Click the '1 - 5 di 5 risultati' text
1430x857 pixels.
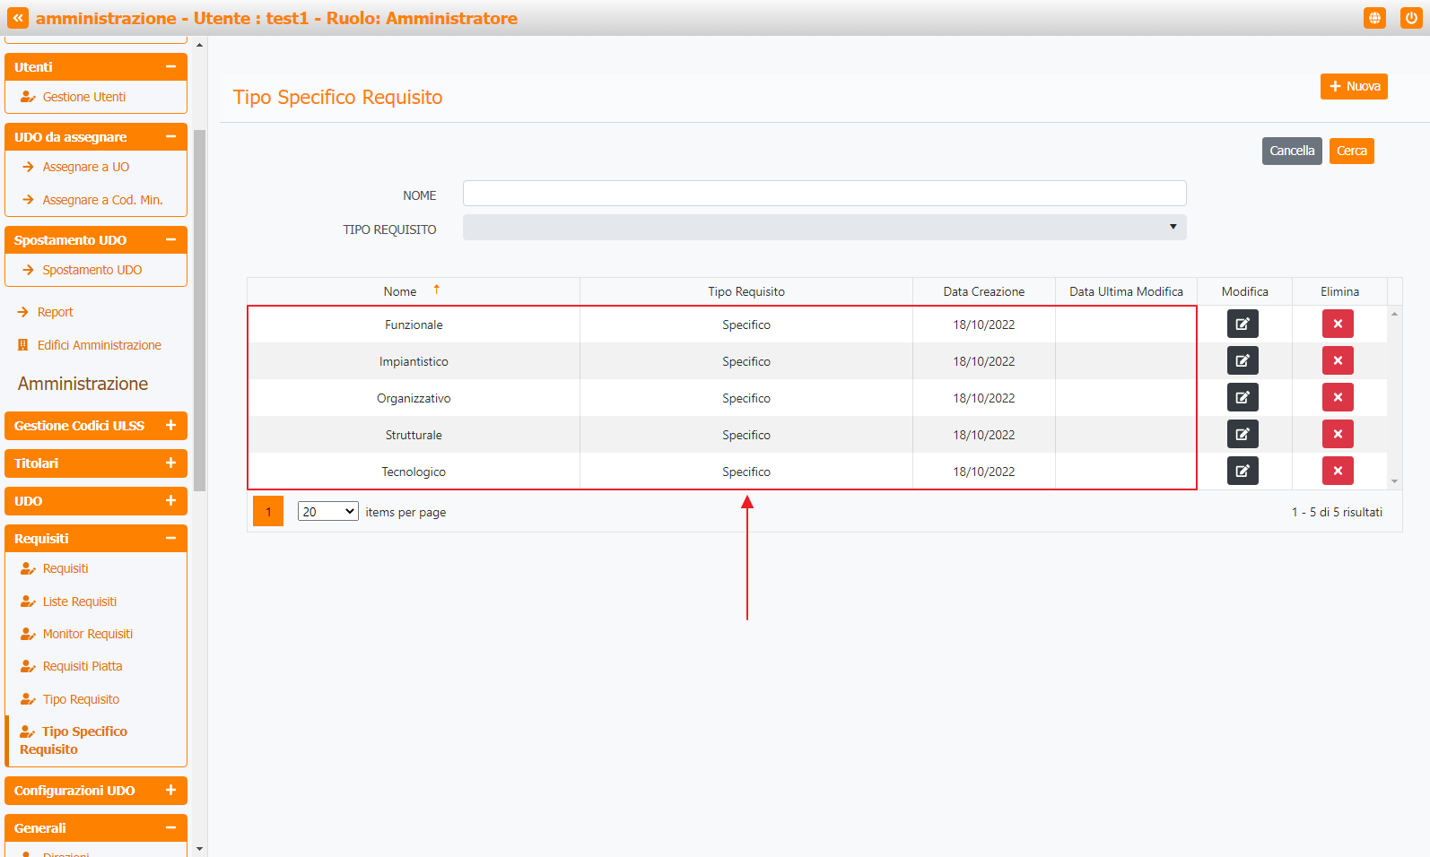1337,512
